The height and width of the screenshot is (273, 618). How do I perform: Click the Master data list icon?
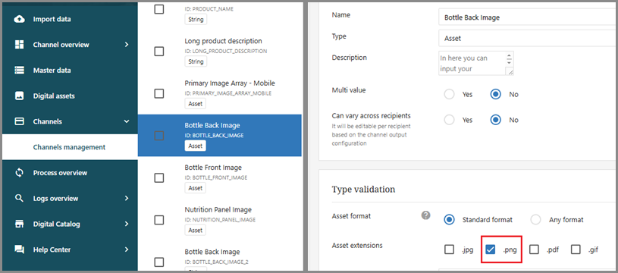pyautogui.click(x=19, y=71)
